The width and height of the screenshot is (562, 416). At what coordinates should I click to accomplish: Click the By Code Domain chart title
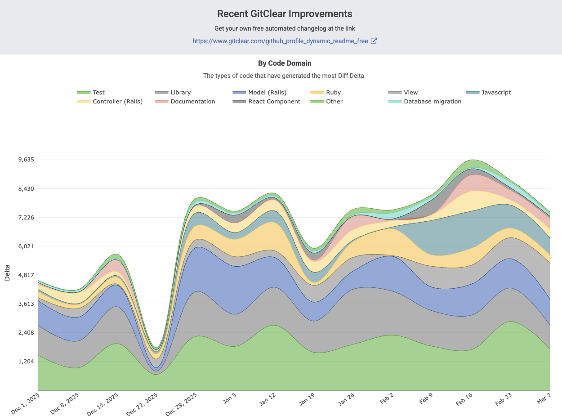(x=285, y=63)
